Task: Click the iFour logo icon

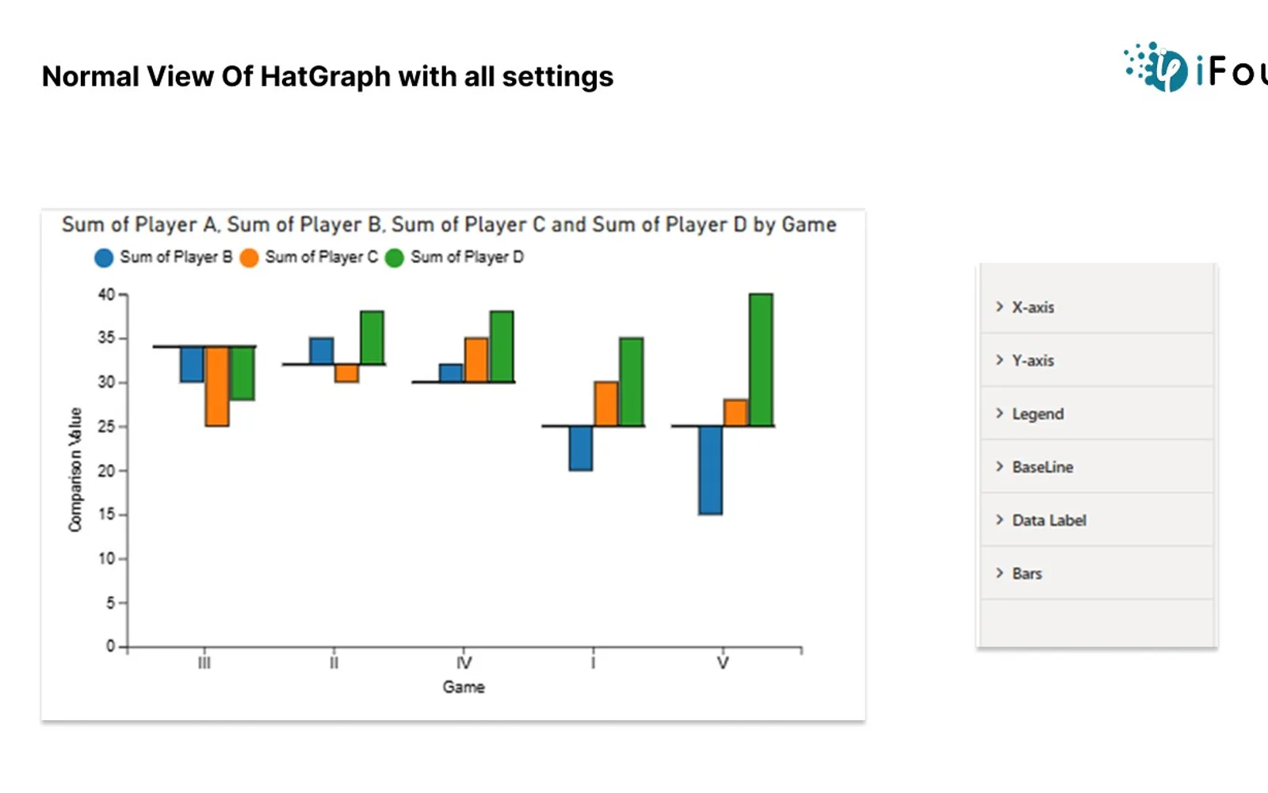Action: tap(1156, 67)
